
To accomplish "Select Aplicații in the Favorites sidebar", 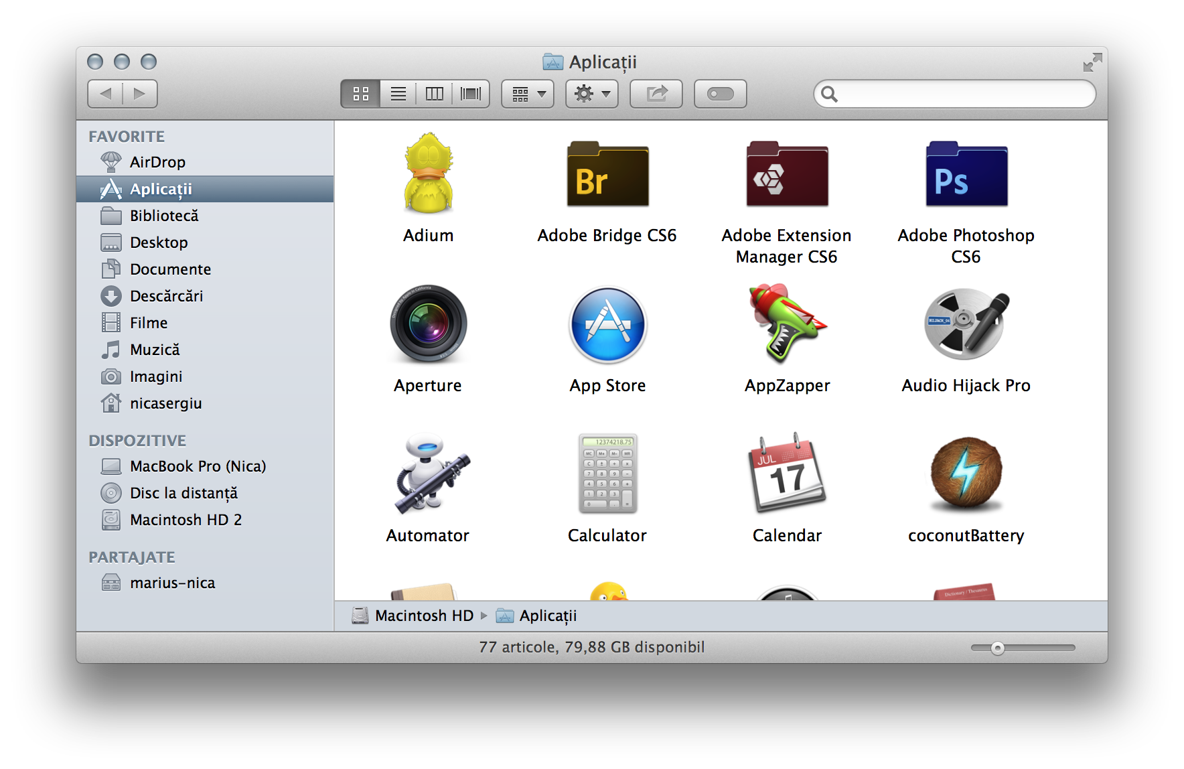I will [205, 189].
